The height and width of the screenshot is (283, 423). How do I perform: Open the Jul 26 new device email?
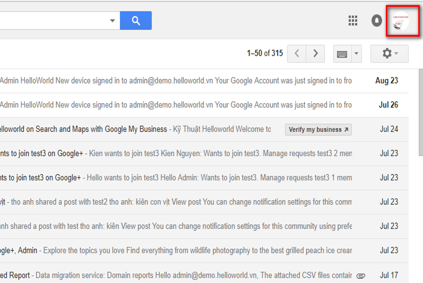coord(204,105)
